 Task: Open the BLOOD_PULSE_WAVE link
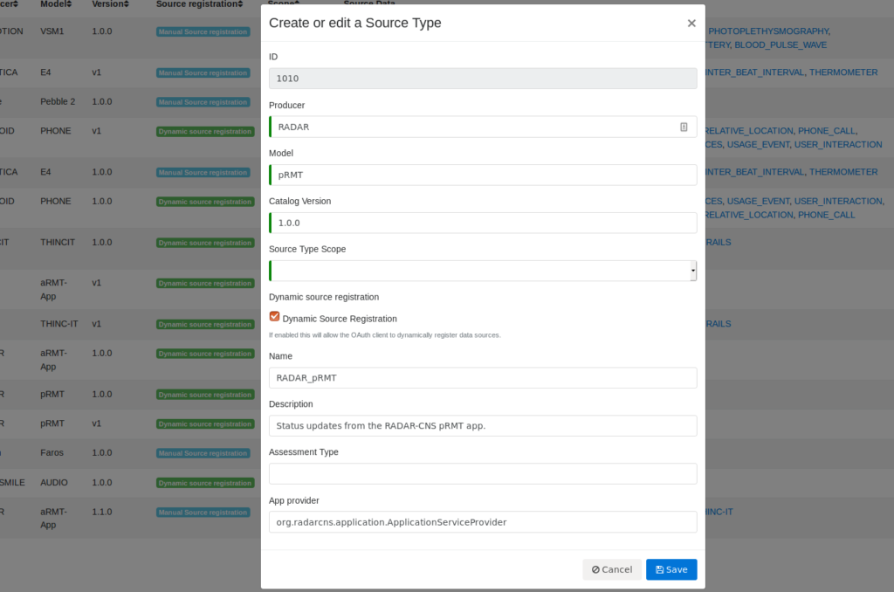pyautogui.click(x=780, y=45)
